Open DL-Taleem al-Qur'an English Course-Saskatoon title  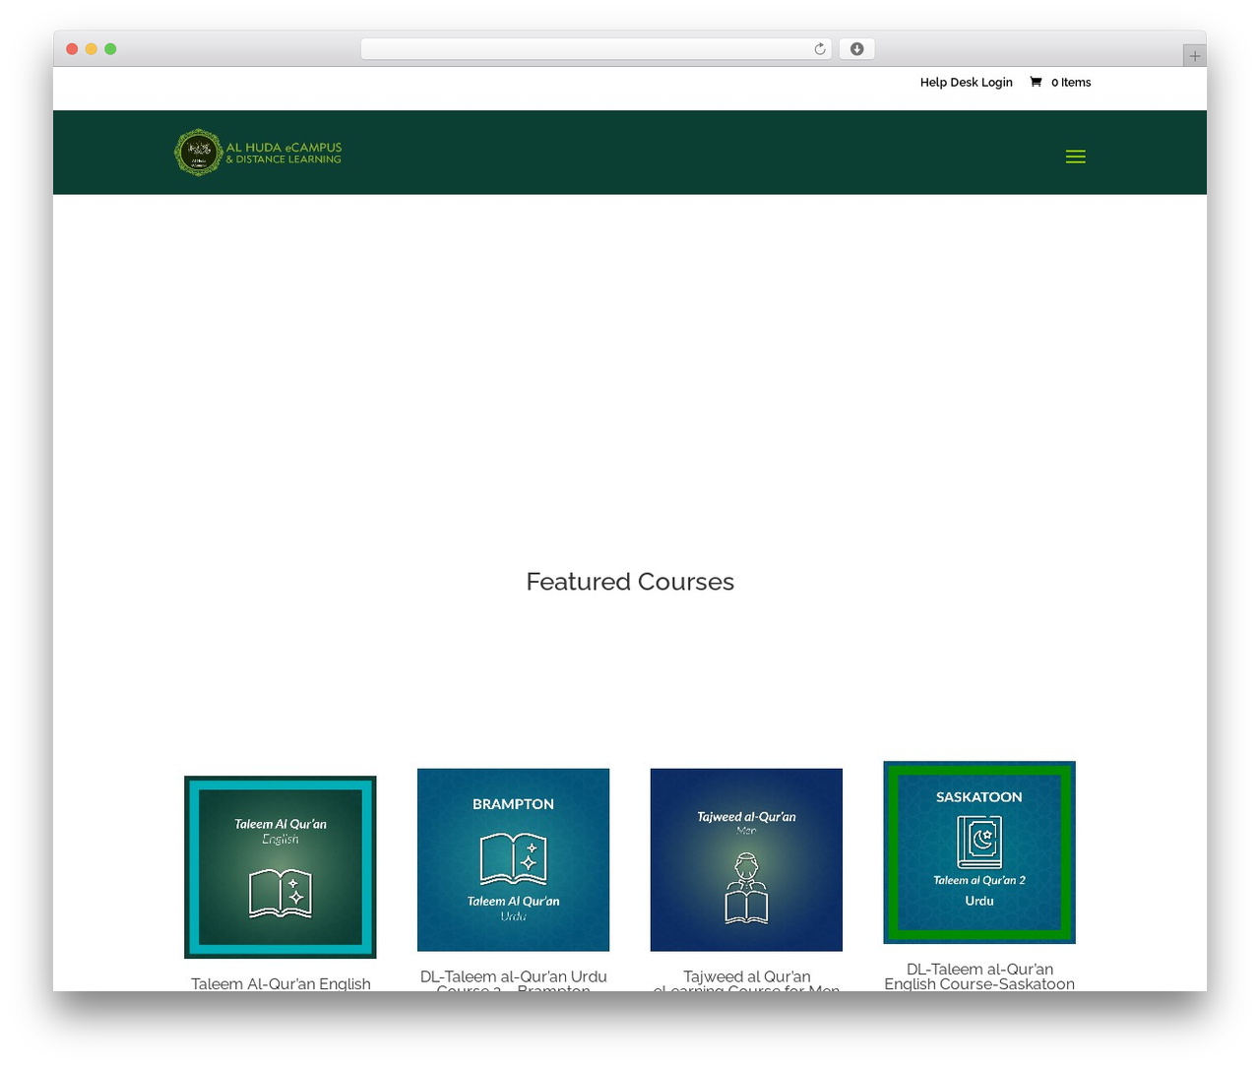tap(979, 976)
